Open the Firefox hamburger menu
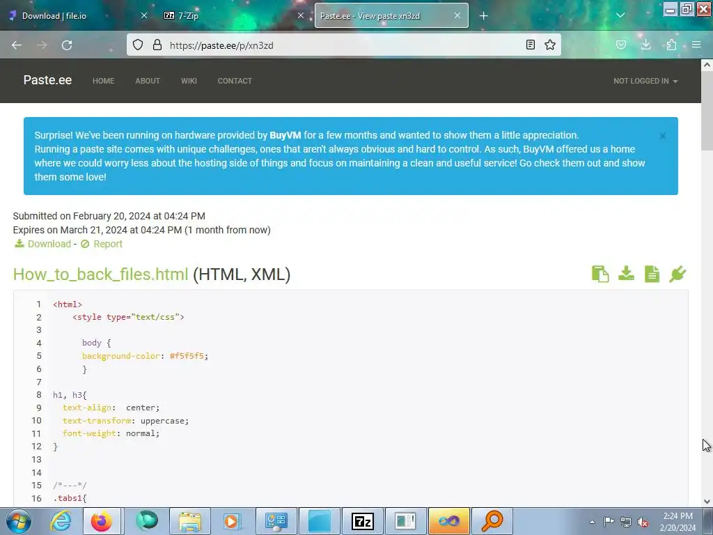Image resolution: width=713 pixels, height=535 pixels. [696, 45]
